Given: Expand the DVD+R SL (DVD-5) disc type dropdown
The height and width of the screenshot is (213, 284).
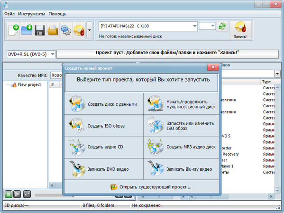Looking at the screenshot, I should (x=53, y=54).
